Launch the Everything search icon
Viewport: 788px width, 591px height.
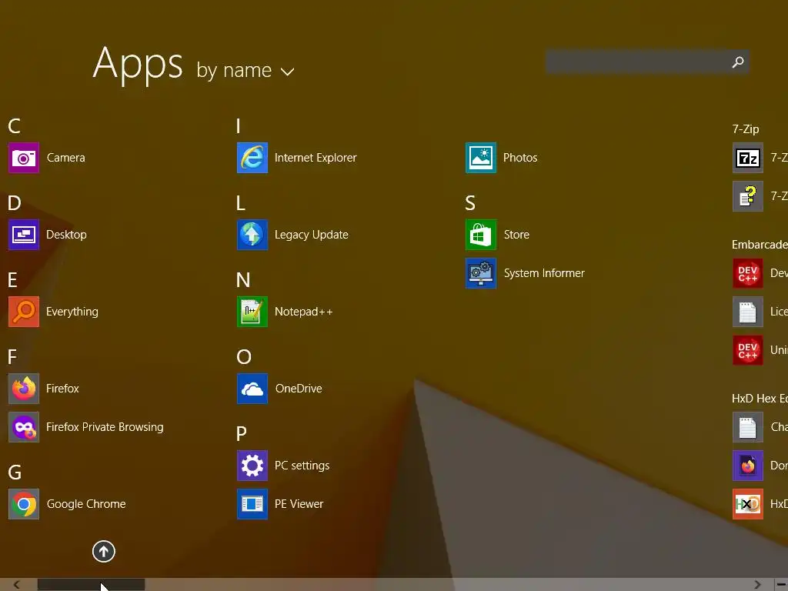coord(24,312)
